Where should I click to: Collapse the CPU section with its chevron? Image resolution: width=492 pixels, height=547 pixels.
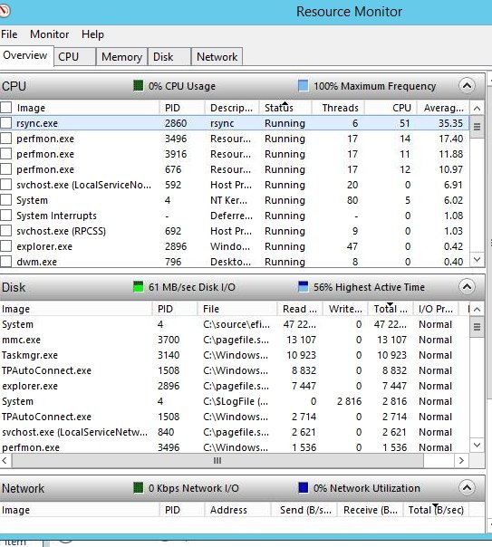(467, 85)
